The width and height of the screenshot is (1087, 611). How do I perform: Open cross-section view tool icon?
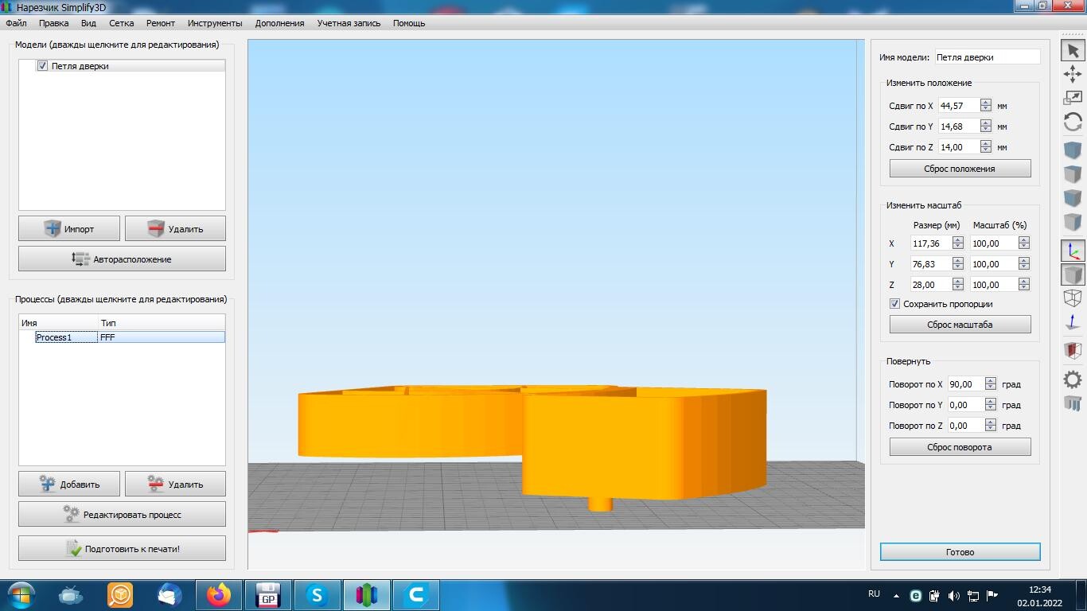coord(1073,350)
